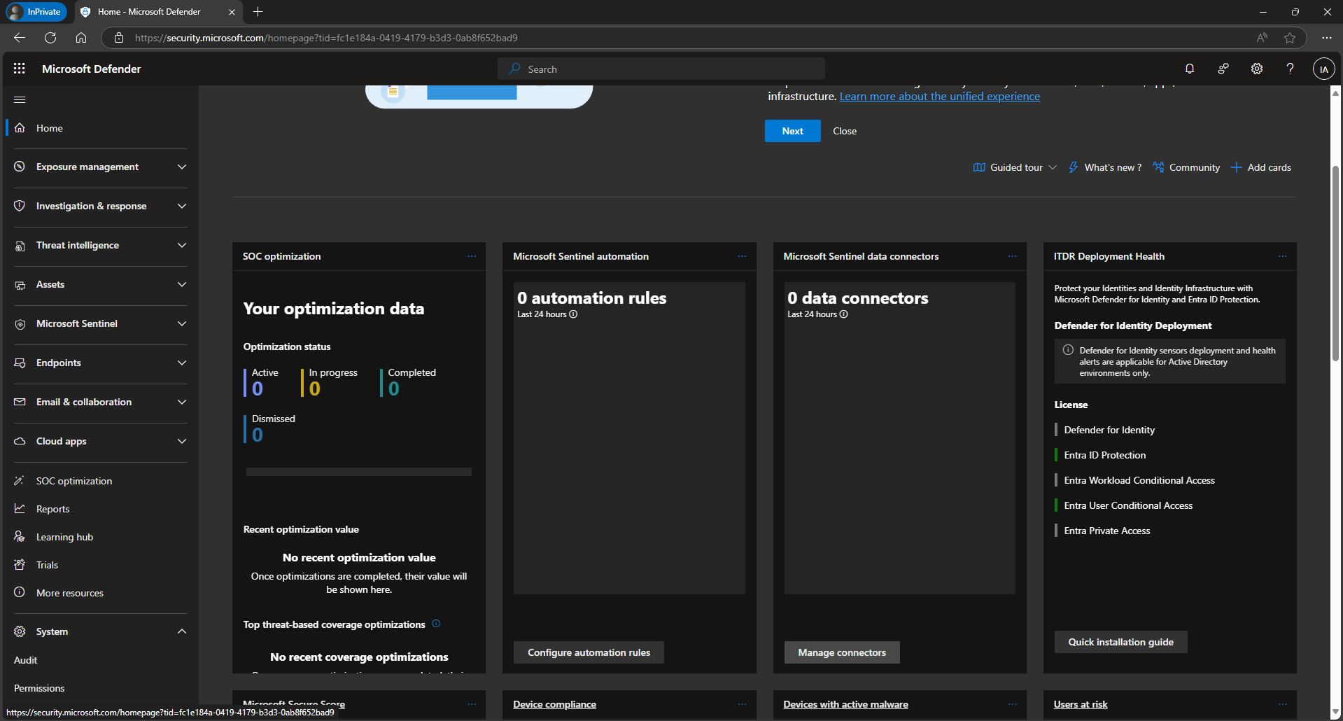The width and height of the screenshot is (1343, 721).
Task: Click Configure automation rules button
Action: (x=589, y=652)
